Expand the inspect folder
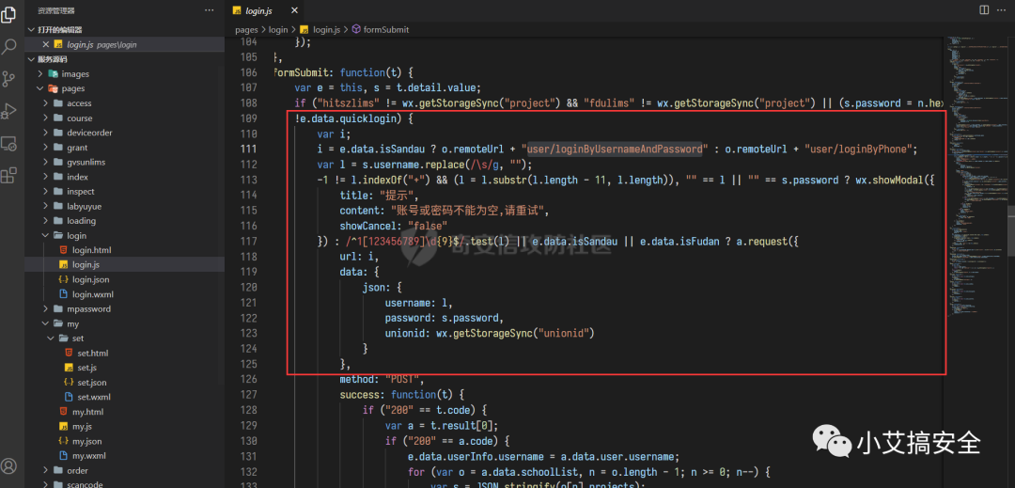 pyautogui.click(x=80, y=191)
